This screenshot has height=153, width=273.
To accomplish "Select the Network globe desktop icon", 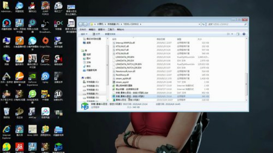I will point(6,60).
